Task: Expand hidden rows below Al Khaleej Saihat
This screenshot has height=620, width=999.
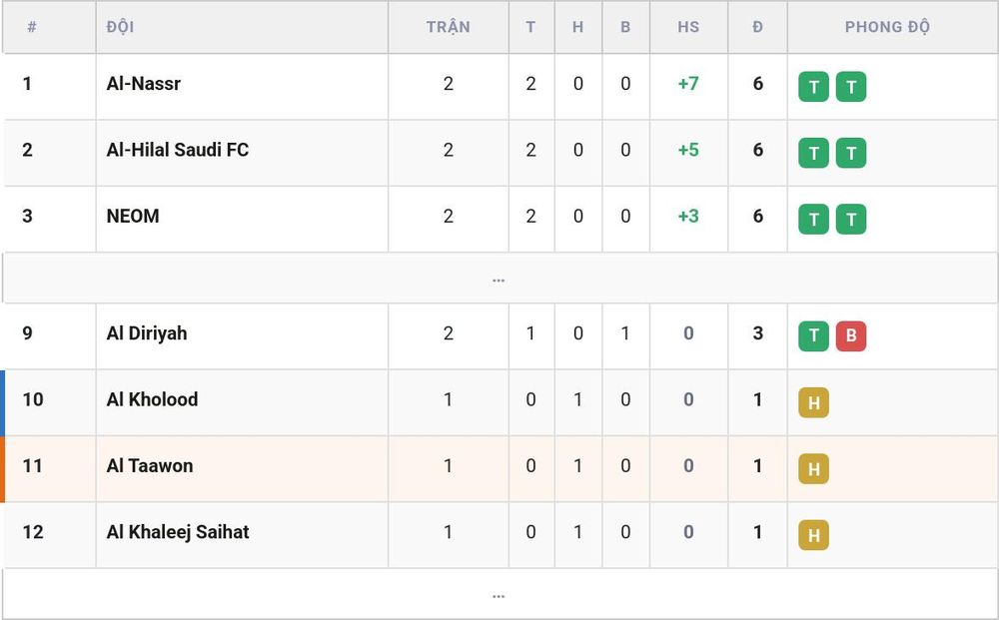Action: coord(499,594)
